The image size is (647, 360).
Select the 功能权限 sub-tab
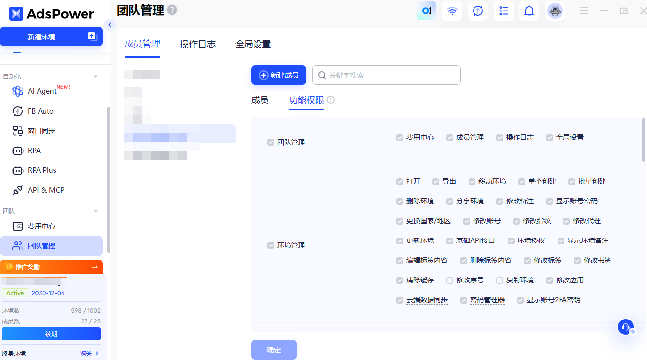point(306,100)
